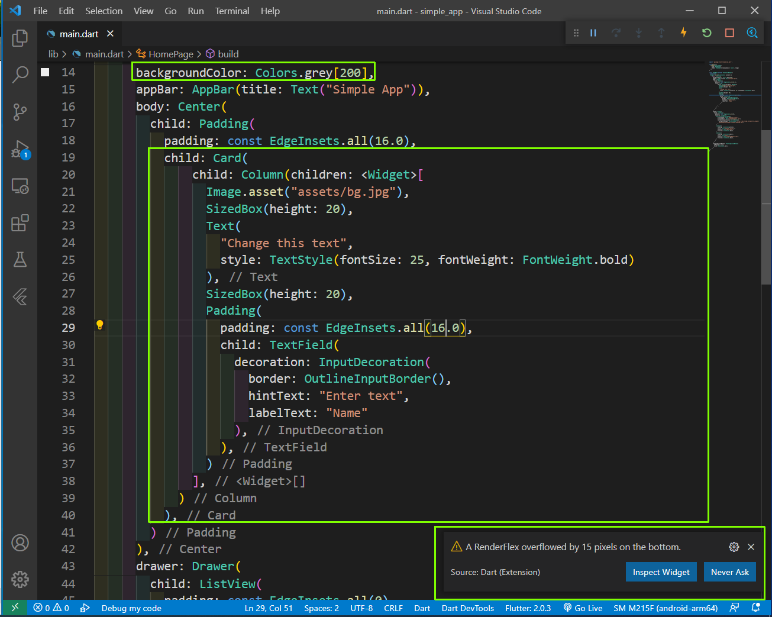
Task: Click Colors.grey[200] on line 14
Action: 311,73
